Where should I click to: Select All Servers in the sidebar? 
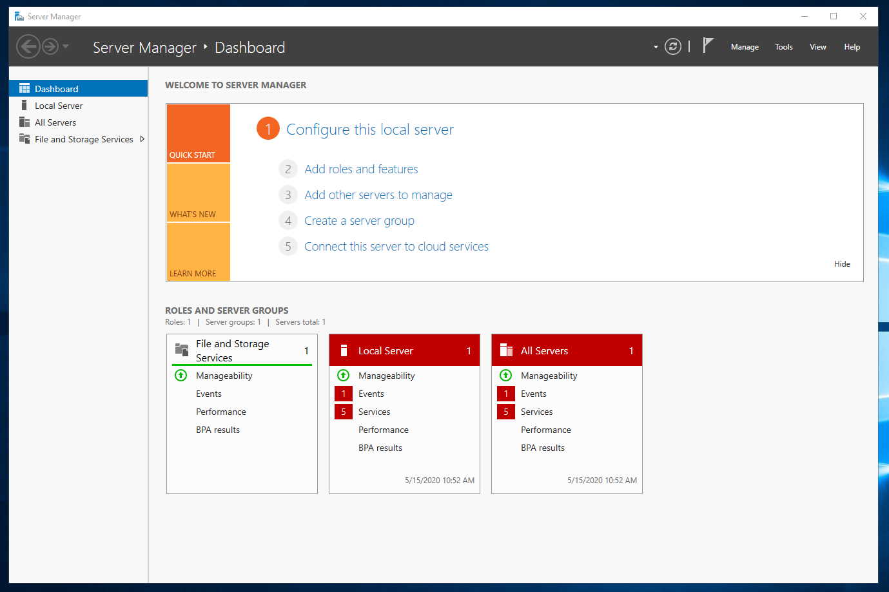pos(79,122)
